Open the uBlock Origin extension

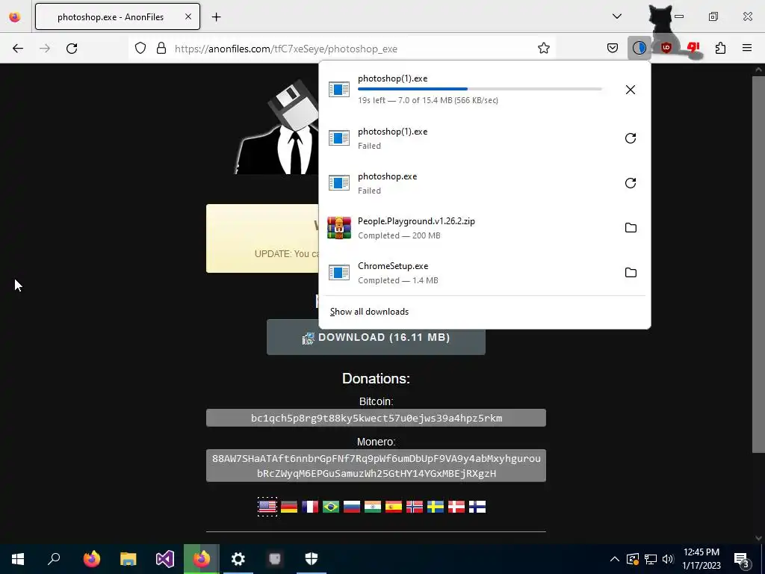click(666, 49)
